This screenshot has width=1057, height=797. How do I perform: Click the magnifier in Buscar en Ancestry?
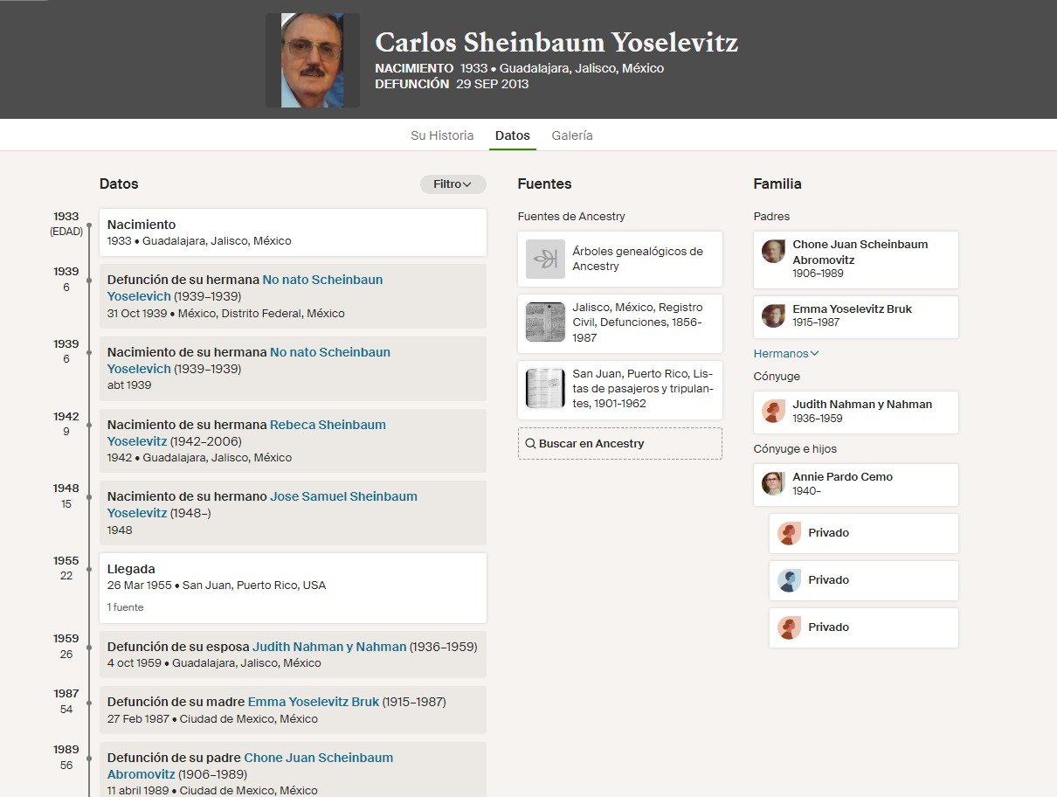[x=531, y=443]
